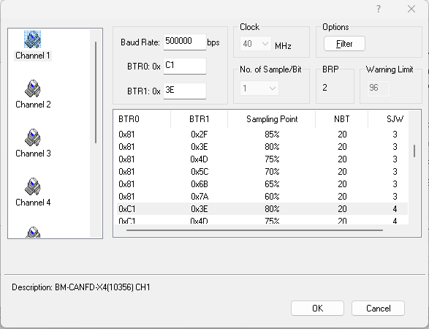
Task: Click channel list vertical scrollbar
Action: 96,93
